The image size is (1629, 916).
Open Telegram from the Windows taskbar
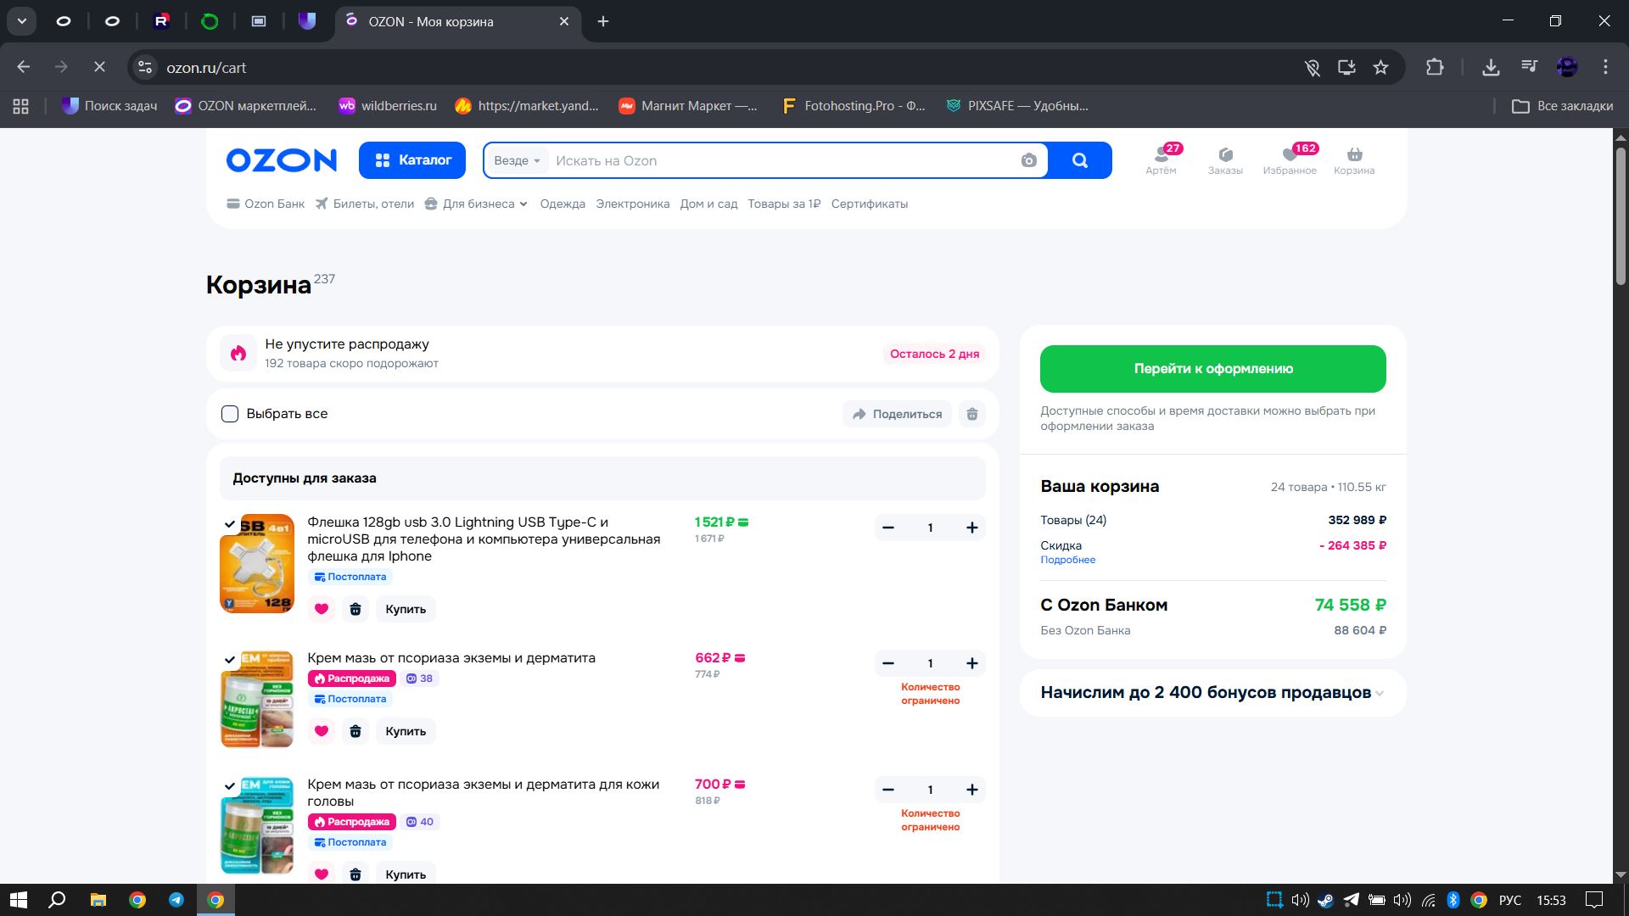(176, 900)
